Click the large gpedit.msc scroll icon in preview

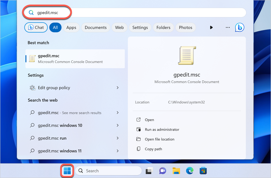(187, 55)
